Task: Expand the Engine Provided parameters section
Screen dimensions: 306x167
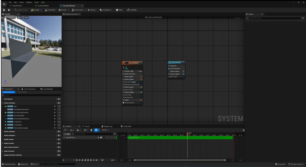Action: point(3,143)
